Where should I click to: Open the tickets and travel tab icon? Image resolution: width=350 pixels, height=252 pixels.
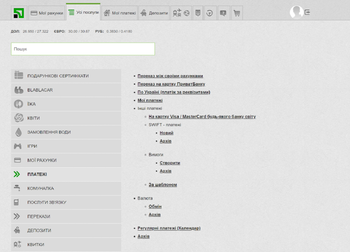[181, 13]
